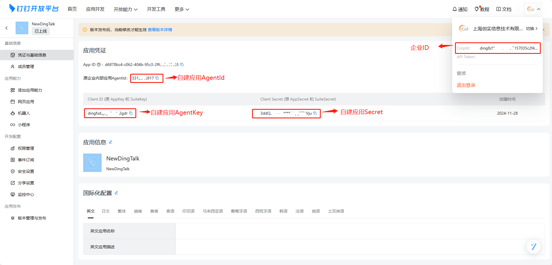This screenshot has width=552, height=265.
Task: Expand the 更多 dropdown menu
Action: click(x=182, y=9)
